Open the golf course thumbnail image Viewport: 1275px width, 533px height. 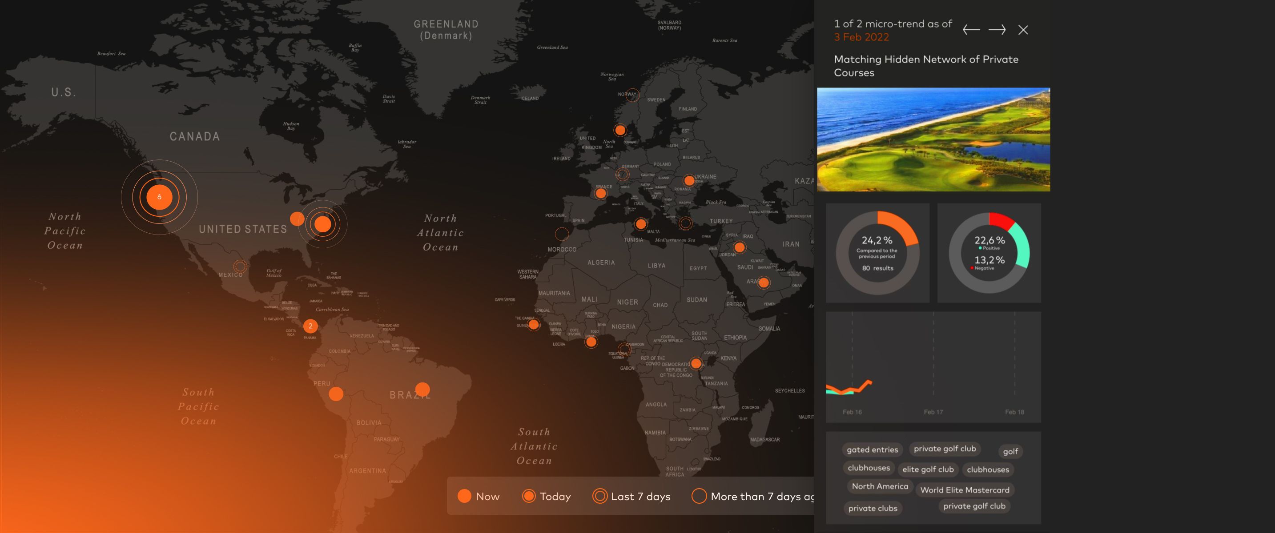[933, 139]
